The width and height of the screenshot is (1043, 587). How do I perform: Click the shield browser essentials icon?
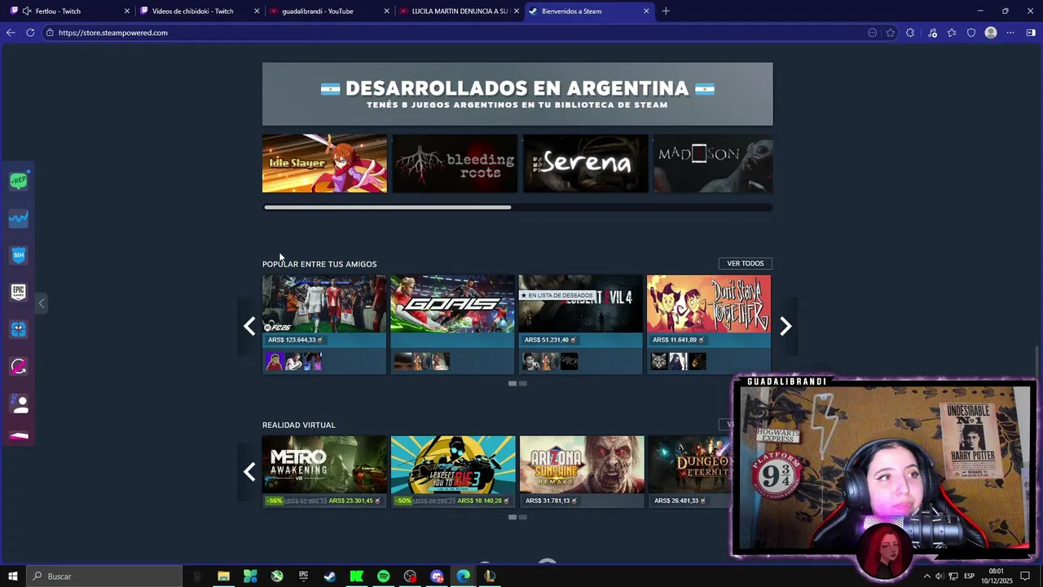point(971,33)
